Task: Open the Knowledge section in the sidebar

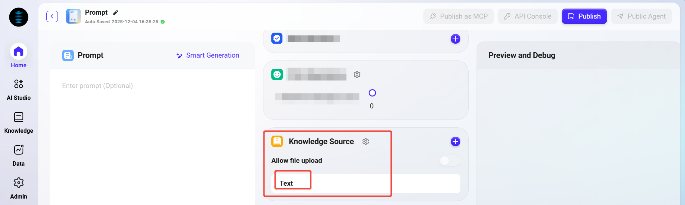Action: (19, 122)
